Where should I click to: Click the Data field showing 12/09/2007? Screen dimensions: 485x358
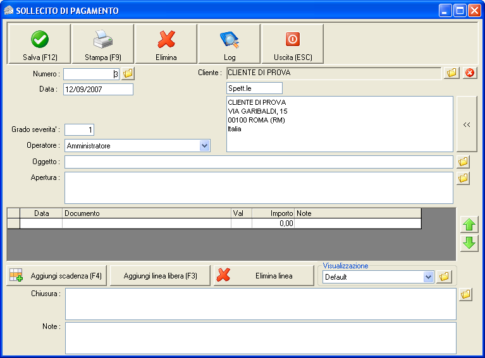click(x=99, y=90)
